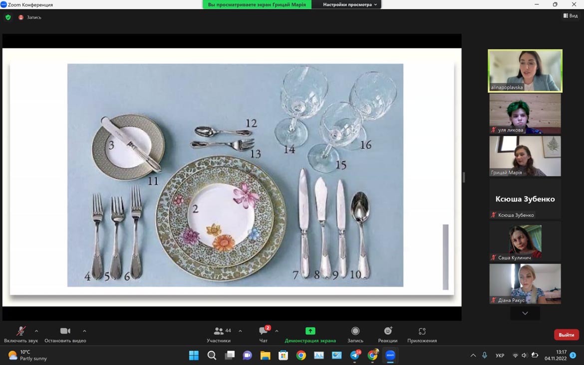This screenshot has width=584, height=365.
Task: Open Настройки просмотра dropdown
Action: (x=350, y=4)
